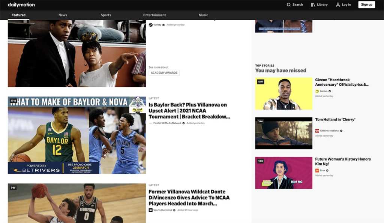The image size is (384, 223).
Task: Play the Kim Ng illustrated thumbnail
Action: click(x=283, y=173)
